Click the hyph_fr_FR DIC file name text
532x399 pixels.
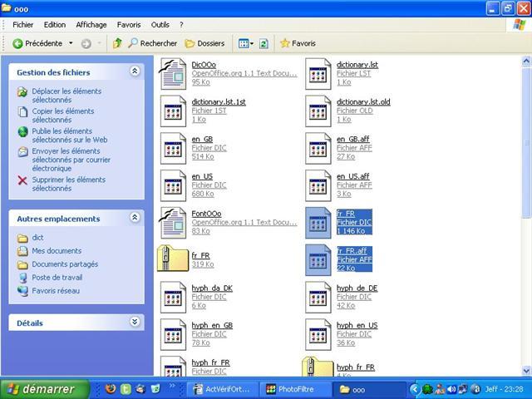pyautogui.click(x=210, y=362)
